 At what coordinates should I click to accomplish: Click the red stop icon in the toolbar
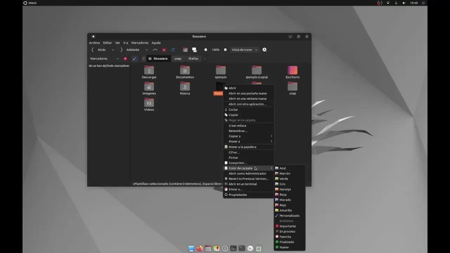(x=163, y=50)
